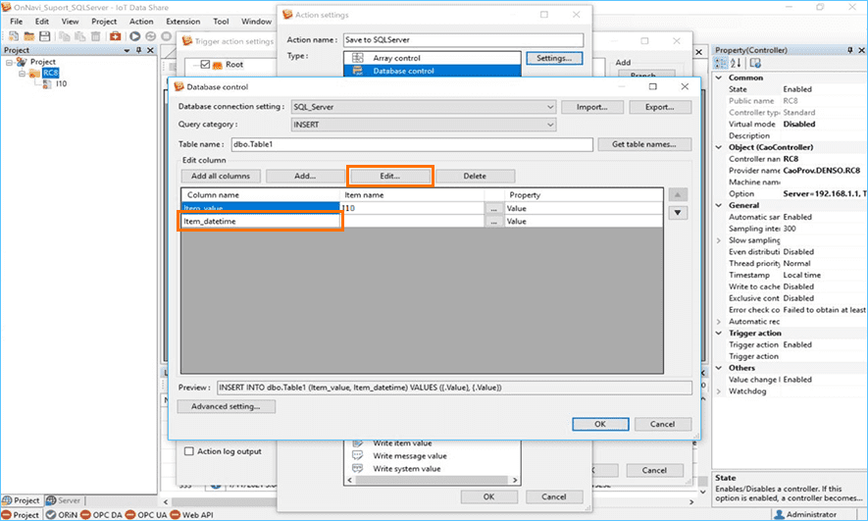Enable the Action log output checkbox
Image resolution: width=868 pixels, height=521 pixels.
(189, 451)
